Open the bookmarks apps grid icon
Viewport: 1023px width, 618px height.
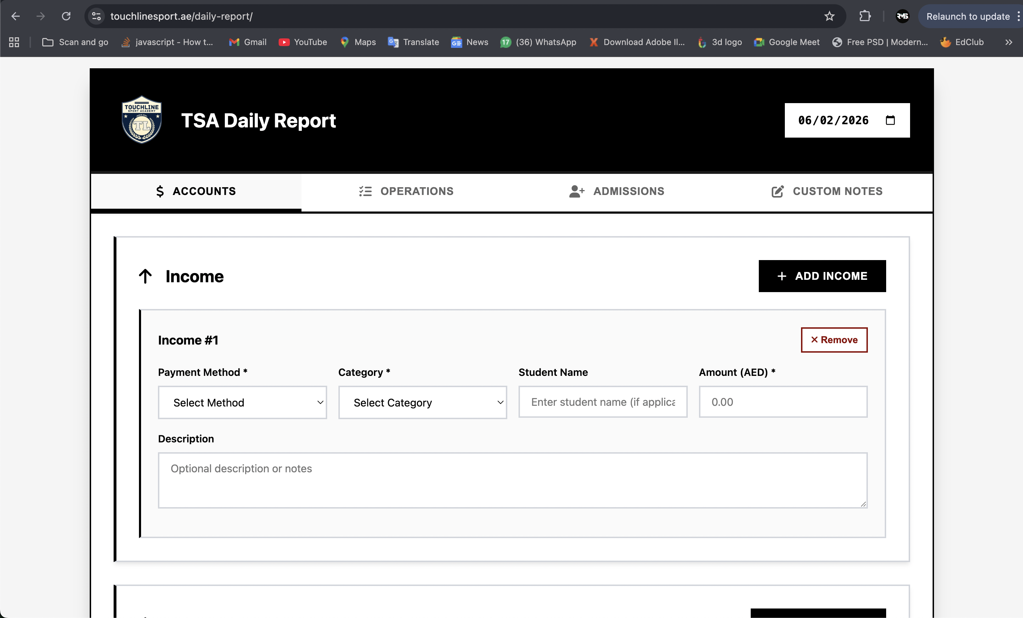pyautogui.click(x=14, y=42)
